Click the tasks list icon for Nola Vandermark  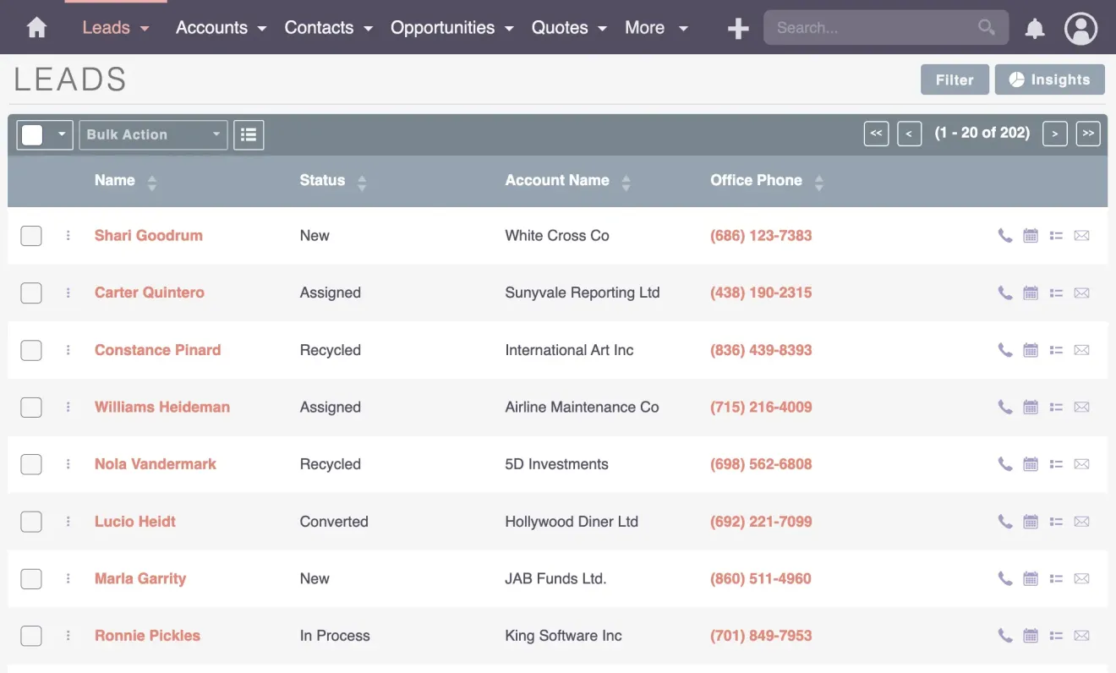point(1056,464)
